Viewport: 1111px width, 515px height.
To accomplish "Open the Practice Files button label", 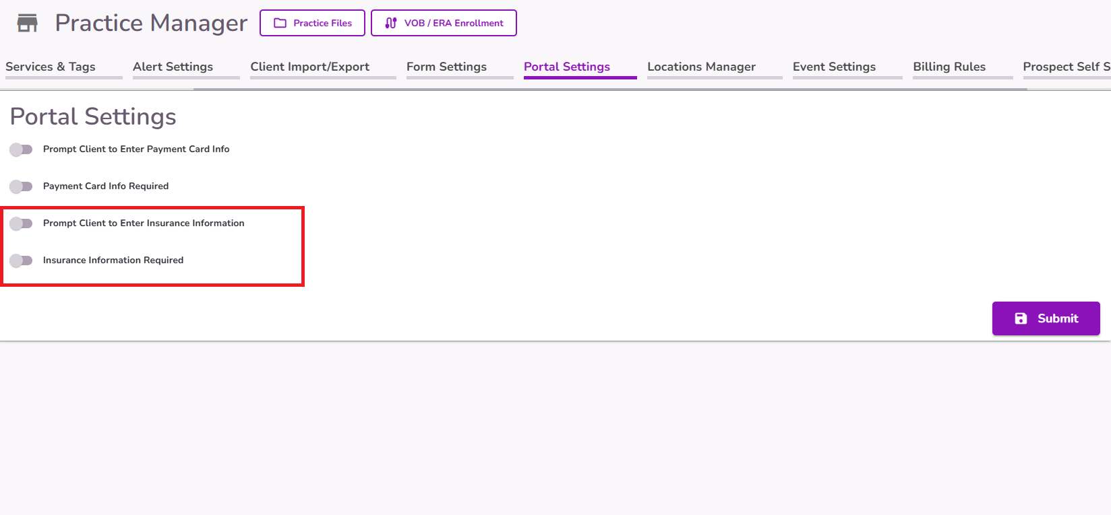I will click(x=322, y=23).
